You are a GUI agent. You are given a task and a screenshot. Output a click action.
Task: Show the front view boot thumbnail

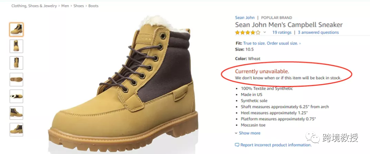pos(16,46)
